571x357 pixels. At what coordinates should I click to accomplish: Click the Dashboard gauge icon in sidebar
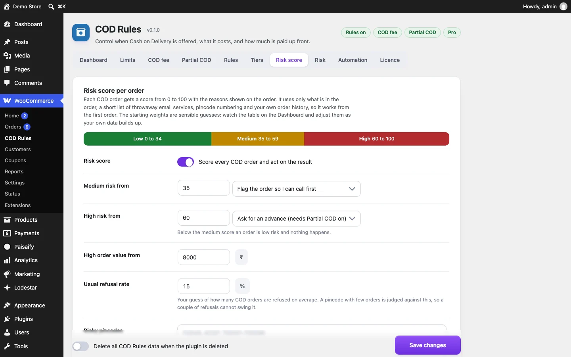pyautogui.click(x=7, y=24)
